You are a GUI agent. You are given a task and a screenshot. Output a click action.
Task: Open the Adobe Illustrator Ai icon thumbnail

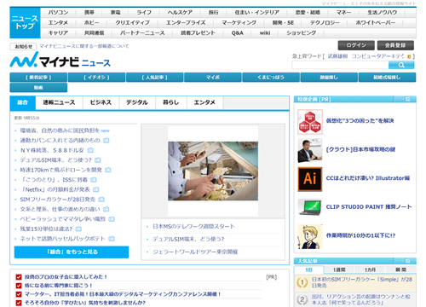[x=310, y=179]
